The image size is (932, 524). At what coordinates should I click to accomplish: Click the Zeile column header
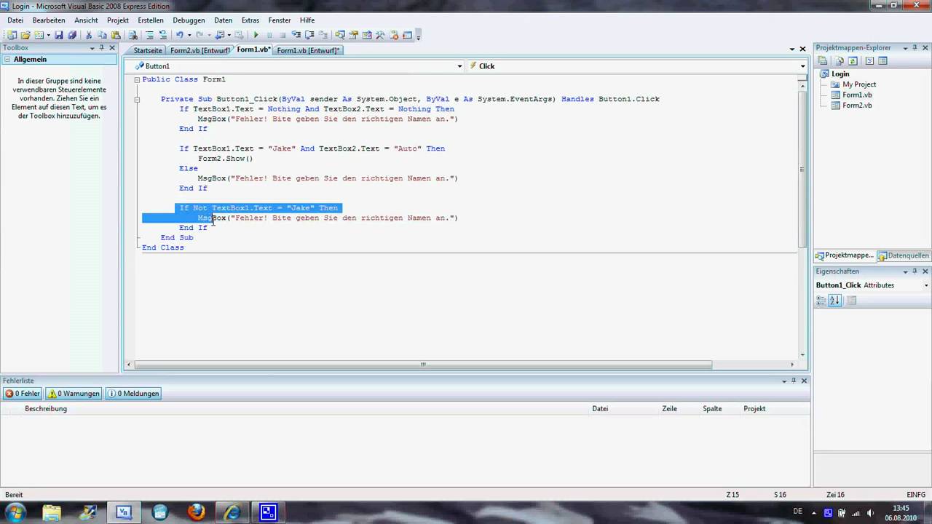(669, 409)
